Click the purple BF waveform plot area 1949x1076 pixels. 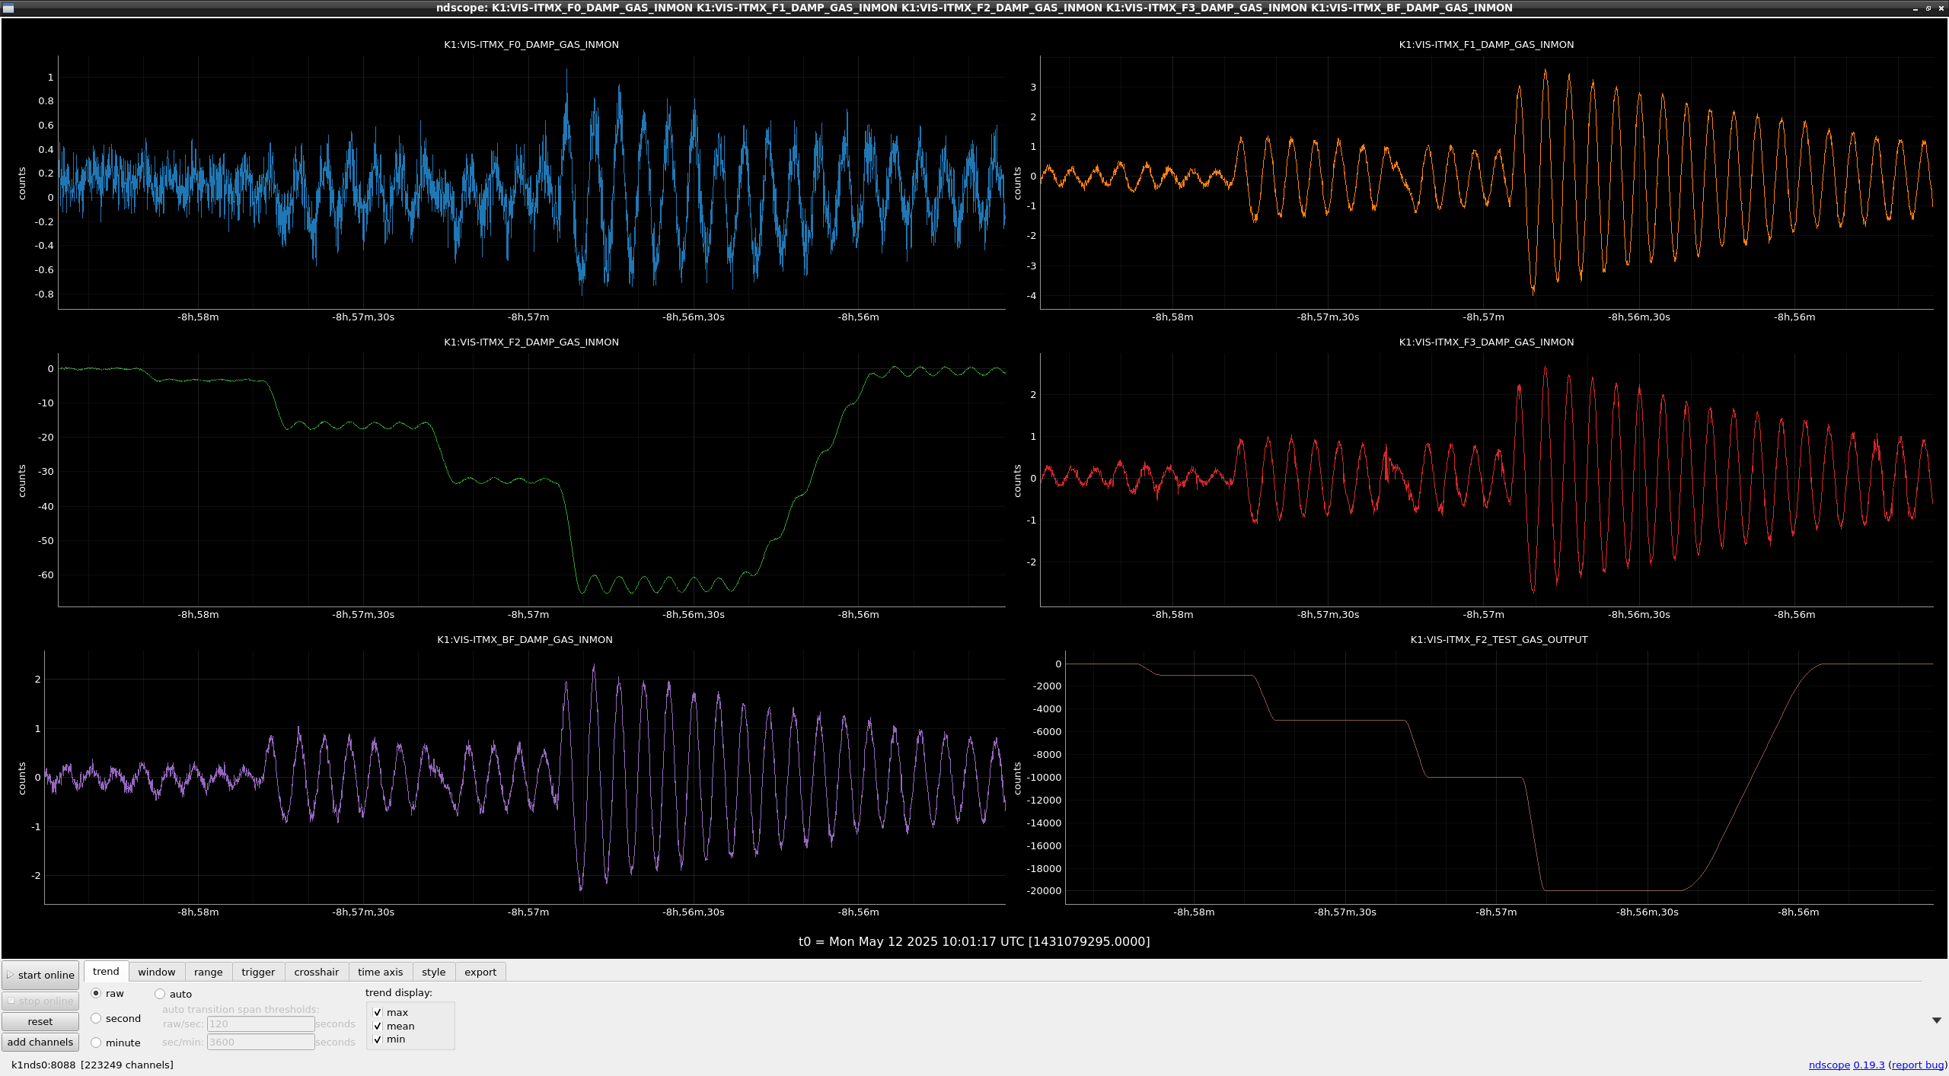pos(525,777)
